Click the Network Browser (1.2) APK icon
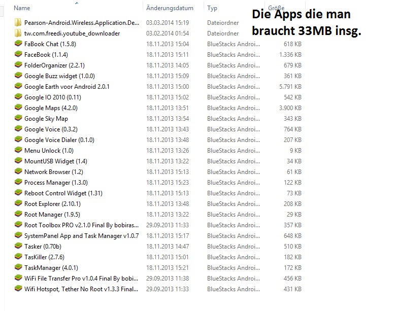395x311 pixels. click(x=18, y=171)
